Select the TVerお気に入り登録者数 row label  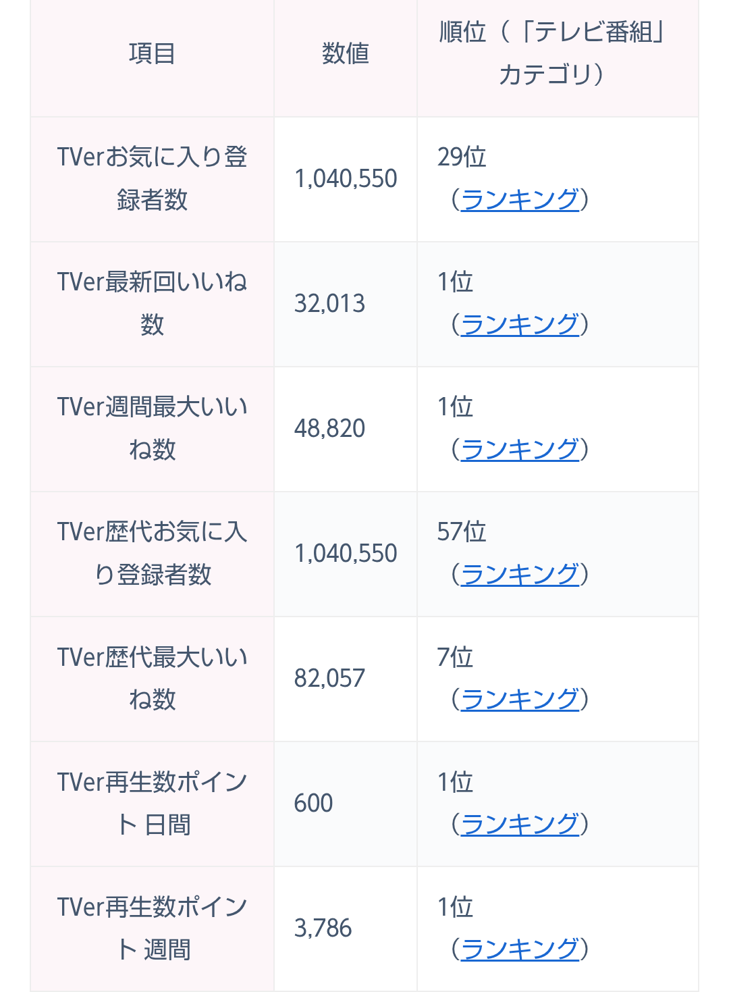pos(153,178)
